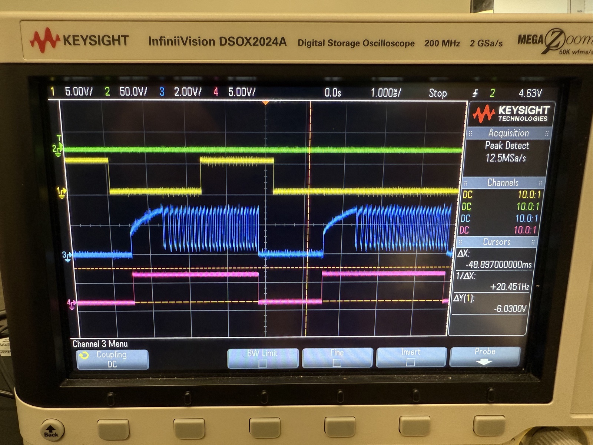Viewport: 593px width, 445px height.
Task: Click the yellow DC 10.0:1 channel row
Action: click(502, 195)
